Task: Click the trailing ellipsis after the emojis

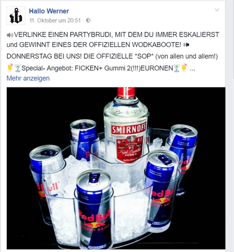Action: 192,69
